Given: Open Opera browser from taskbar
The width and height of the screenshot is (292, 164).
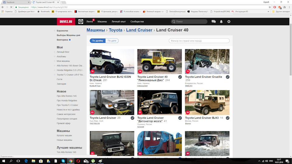Looking at the screenshot, I should point(78,161).
